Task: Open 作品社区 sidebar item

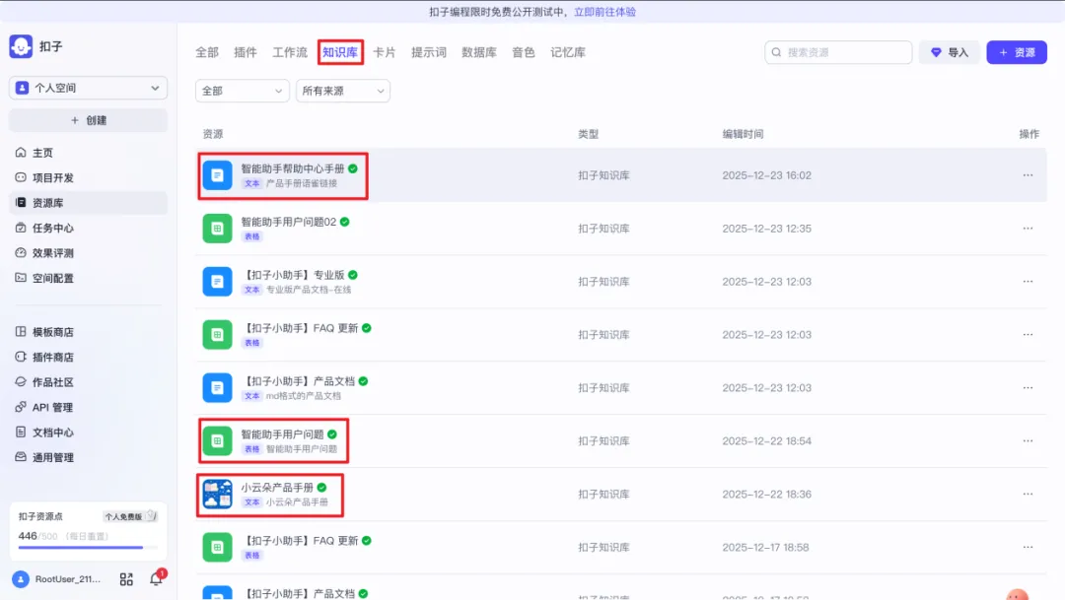Action: 89,382
